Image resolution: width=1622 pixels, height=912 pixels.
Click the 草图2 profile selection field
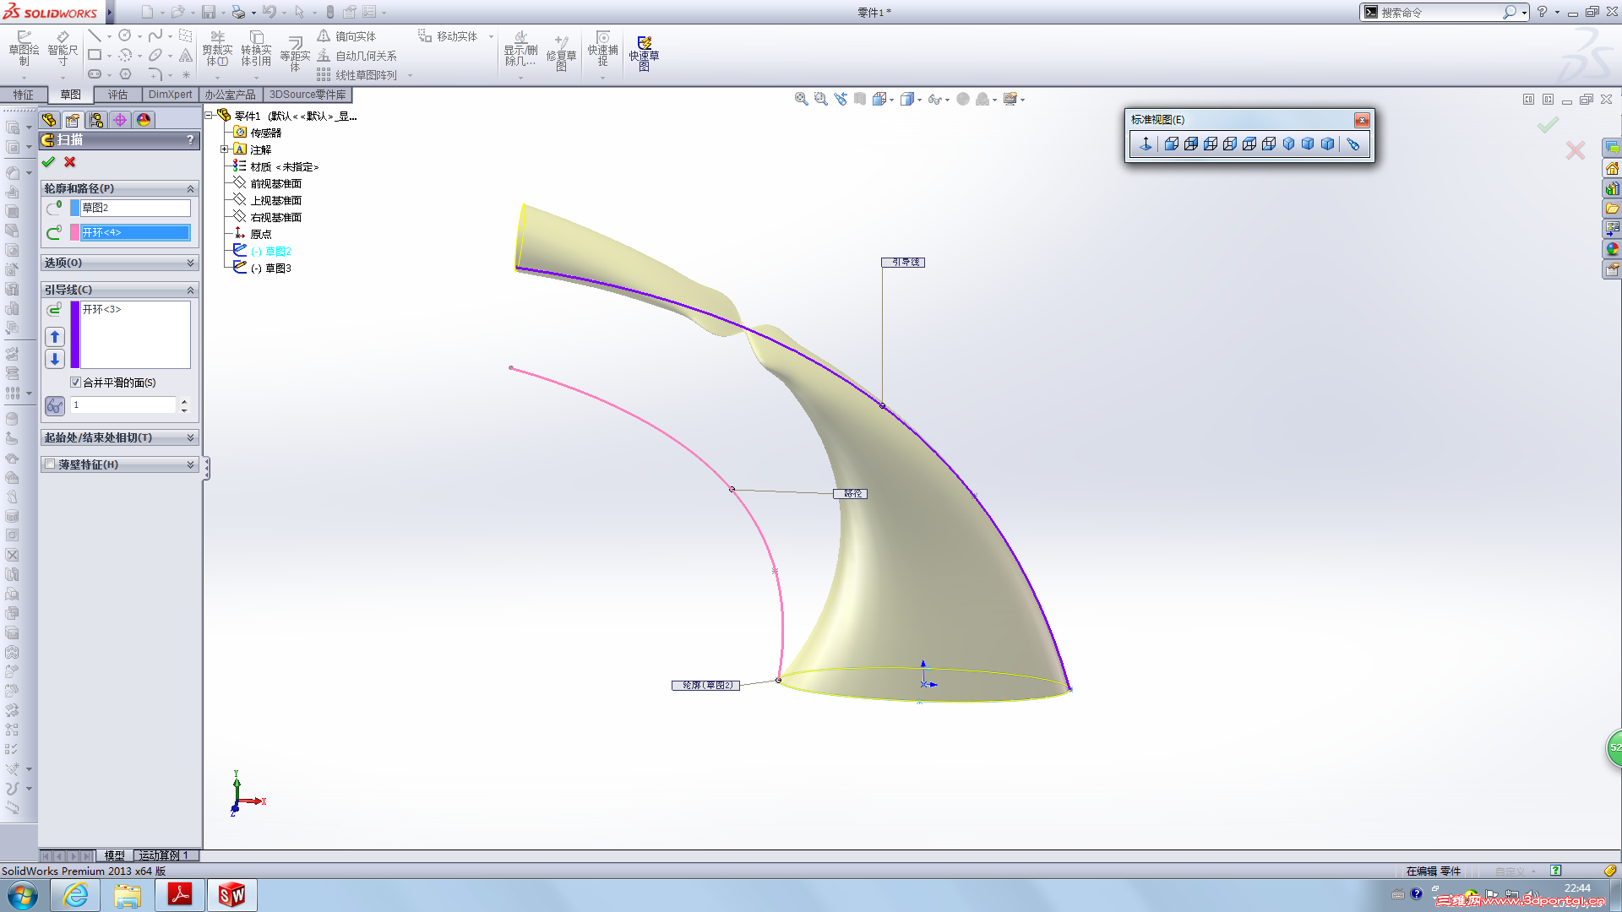click(x=135, y=208)
